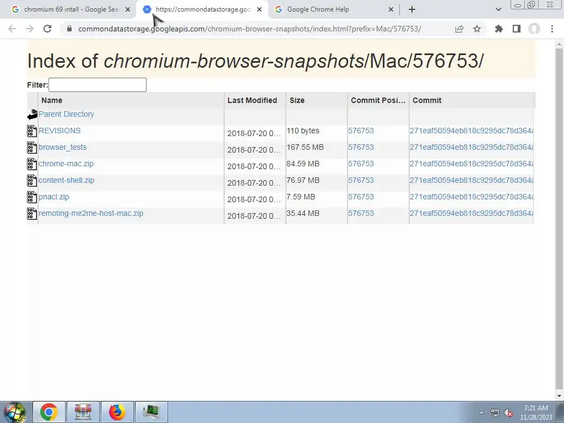The width and height of the screenshot is (564, 423).
Task: Click the file icon beside chrome-mac.zip
Action: [31, 164]
